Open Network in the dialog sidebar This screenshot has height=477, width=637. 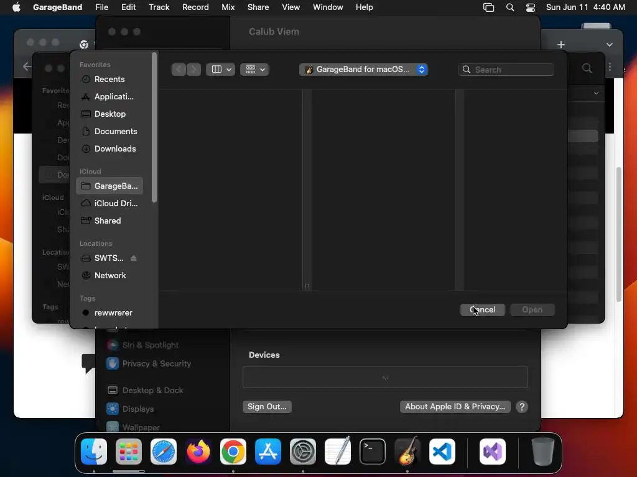109,275
